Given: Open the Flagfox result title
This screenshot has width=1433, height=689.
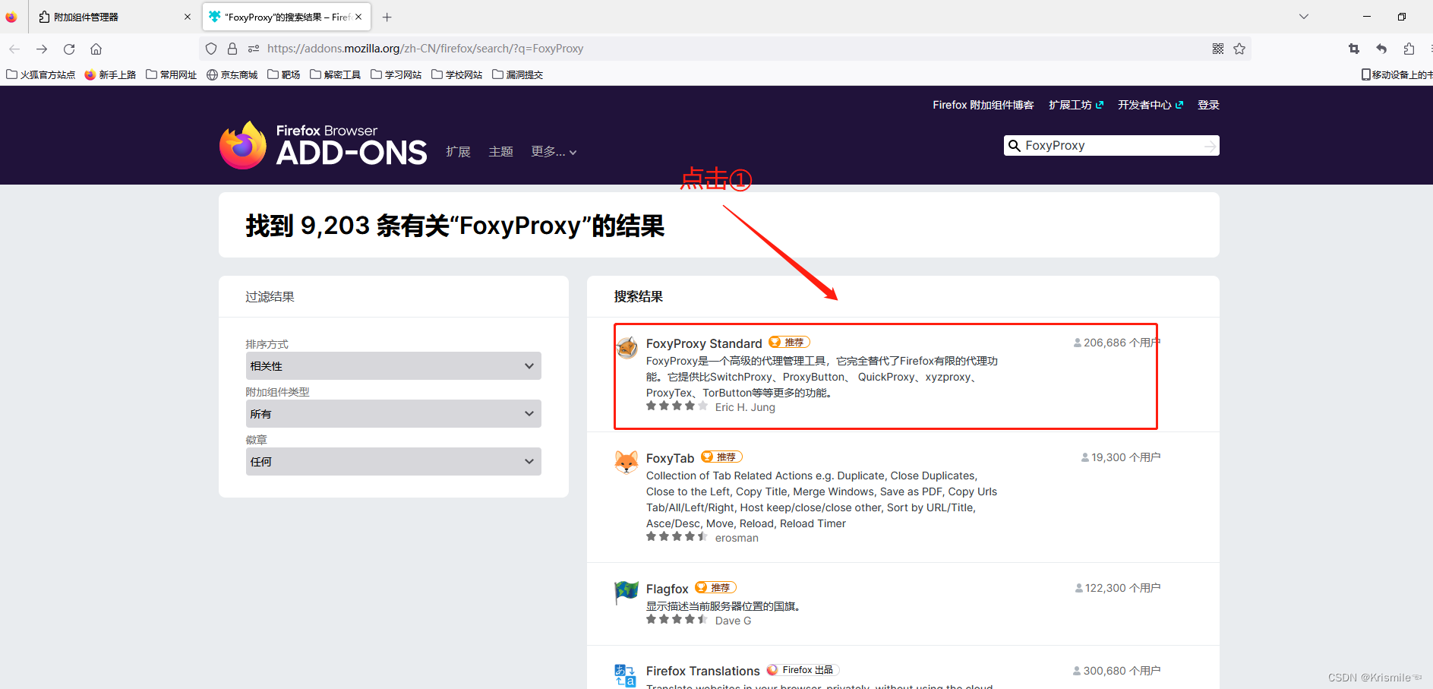Looking at the screenshot, I should coord(667,589).
